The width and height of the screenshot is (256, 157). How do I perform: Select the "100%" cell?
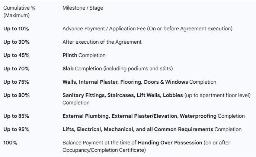point(10,143)
